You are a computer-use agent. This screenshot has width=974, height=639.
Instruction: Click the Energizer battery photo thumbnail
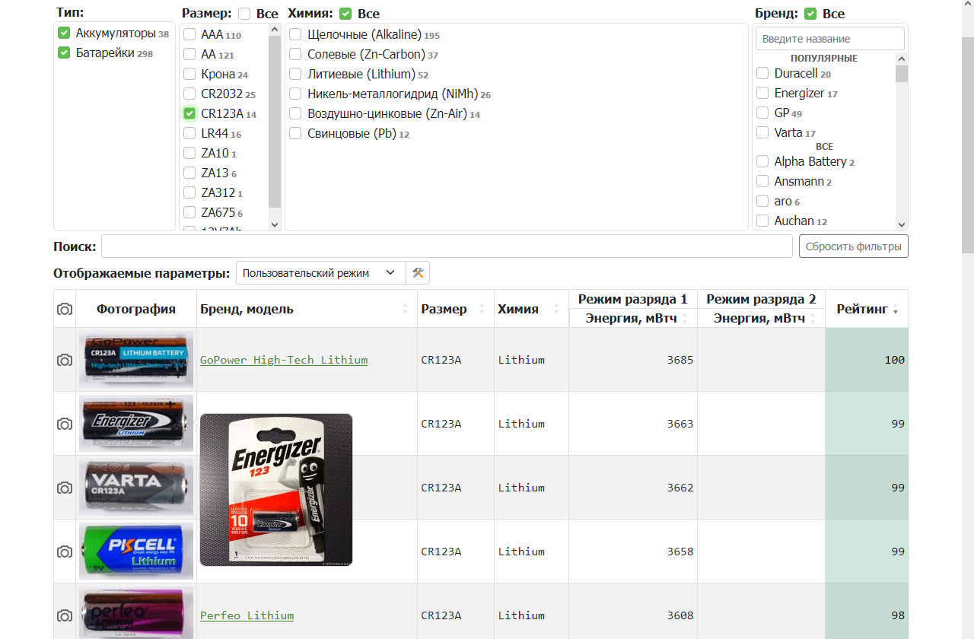click(x=136, y=424)
